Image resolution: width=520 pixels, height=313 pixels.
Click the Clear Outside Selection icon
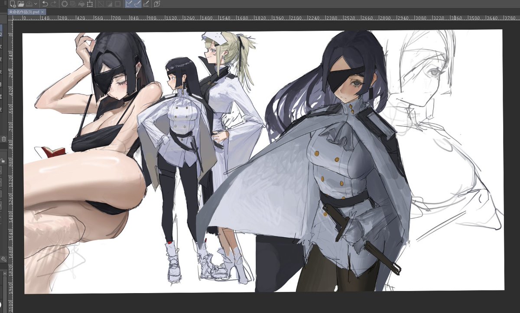point(73,4)
